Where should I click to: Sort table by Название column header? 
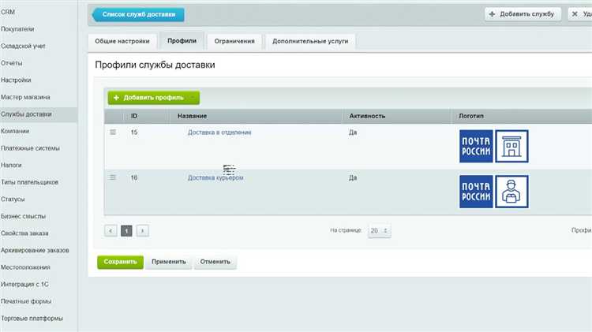pyautogui.click(x=192, y=116)
